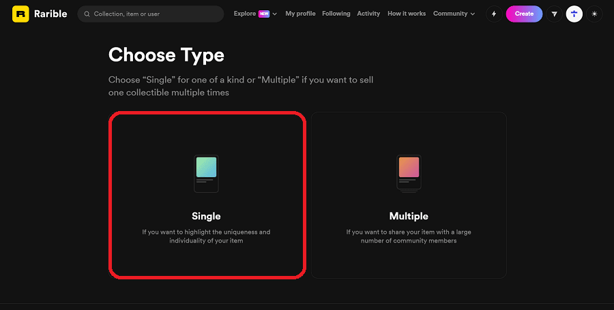
Task: Open How it works page
Action: 407,14
